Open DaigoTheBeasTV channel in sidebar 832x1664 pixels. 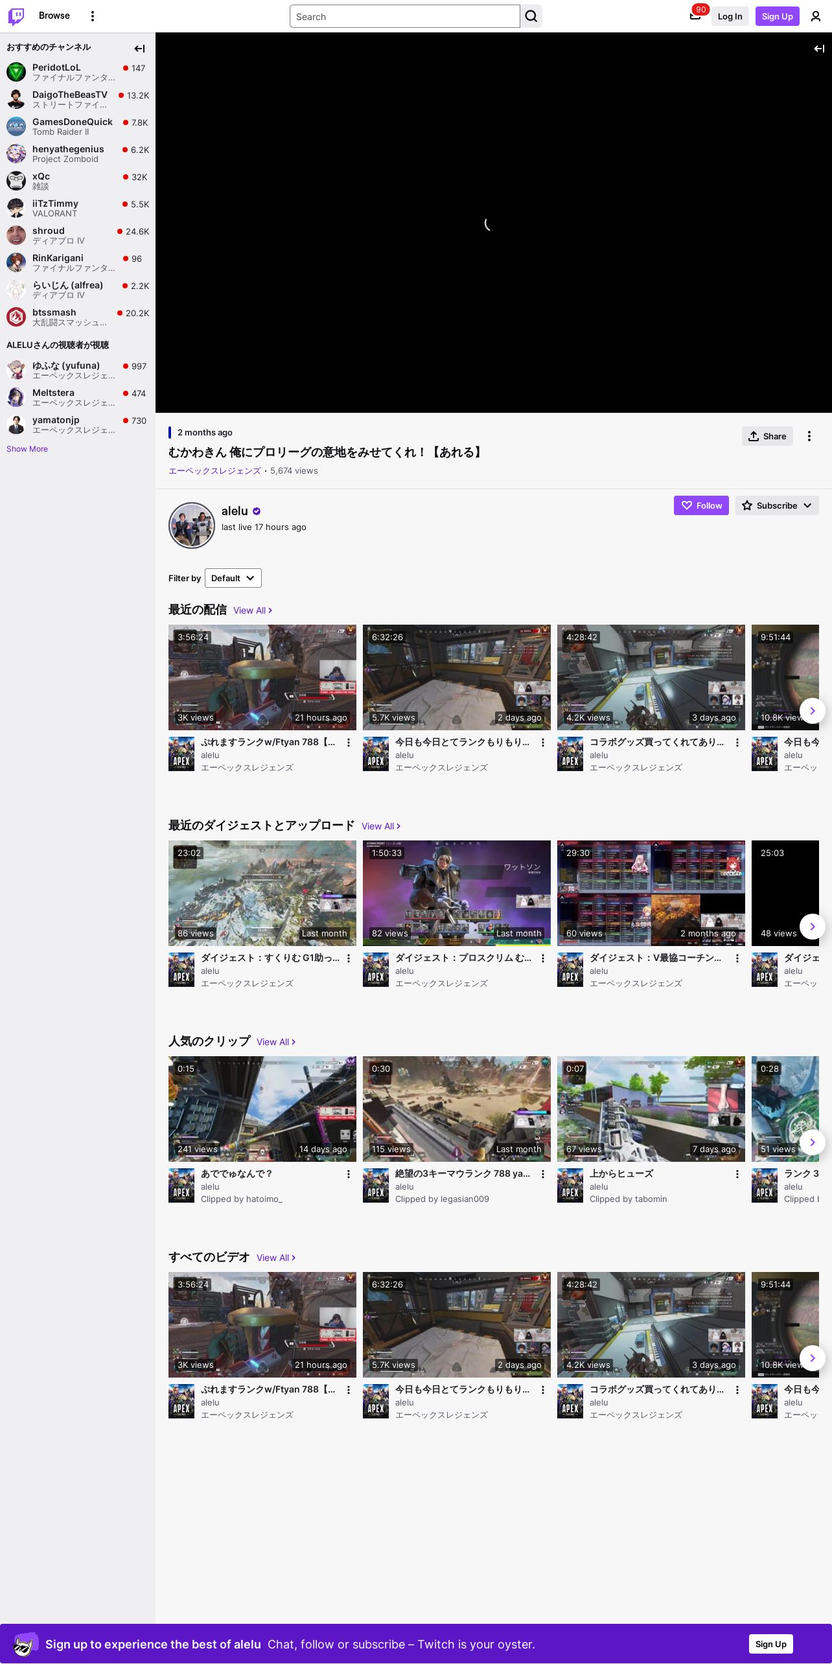click(78, 99)
